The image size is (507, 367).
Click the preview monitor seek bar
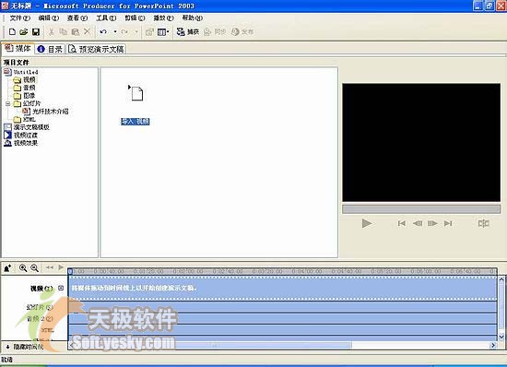(421, 209)
